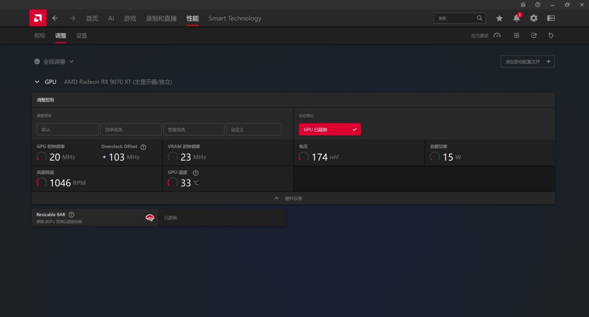
Task: Open favorites with the star icon
Action: coord(499,18)
